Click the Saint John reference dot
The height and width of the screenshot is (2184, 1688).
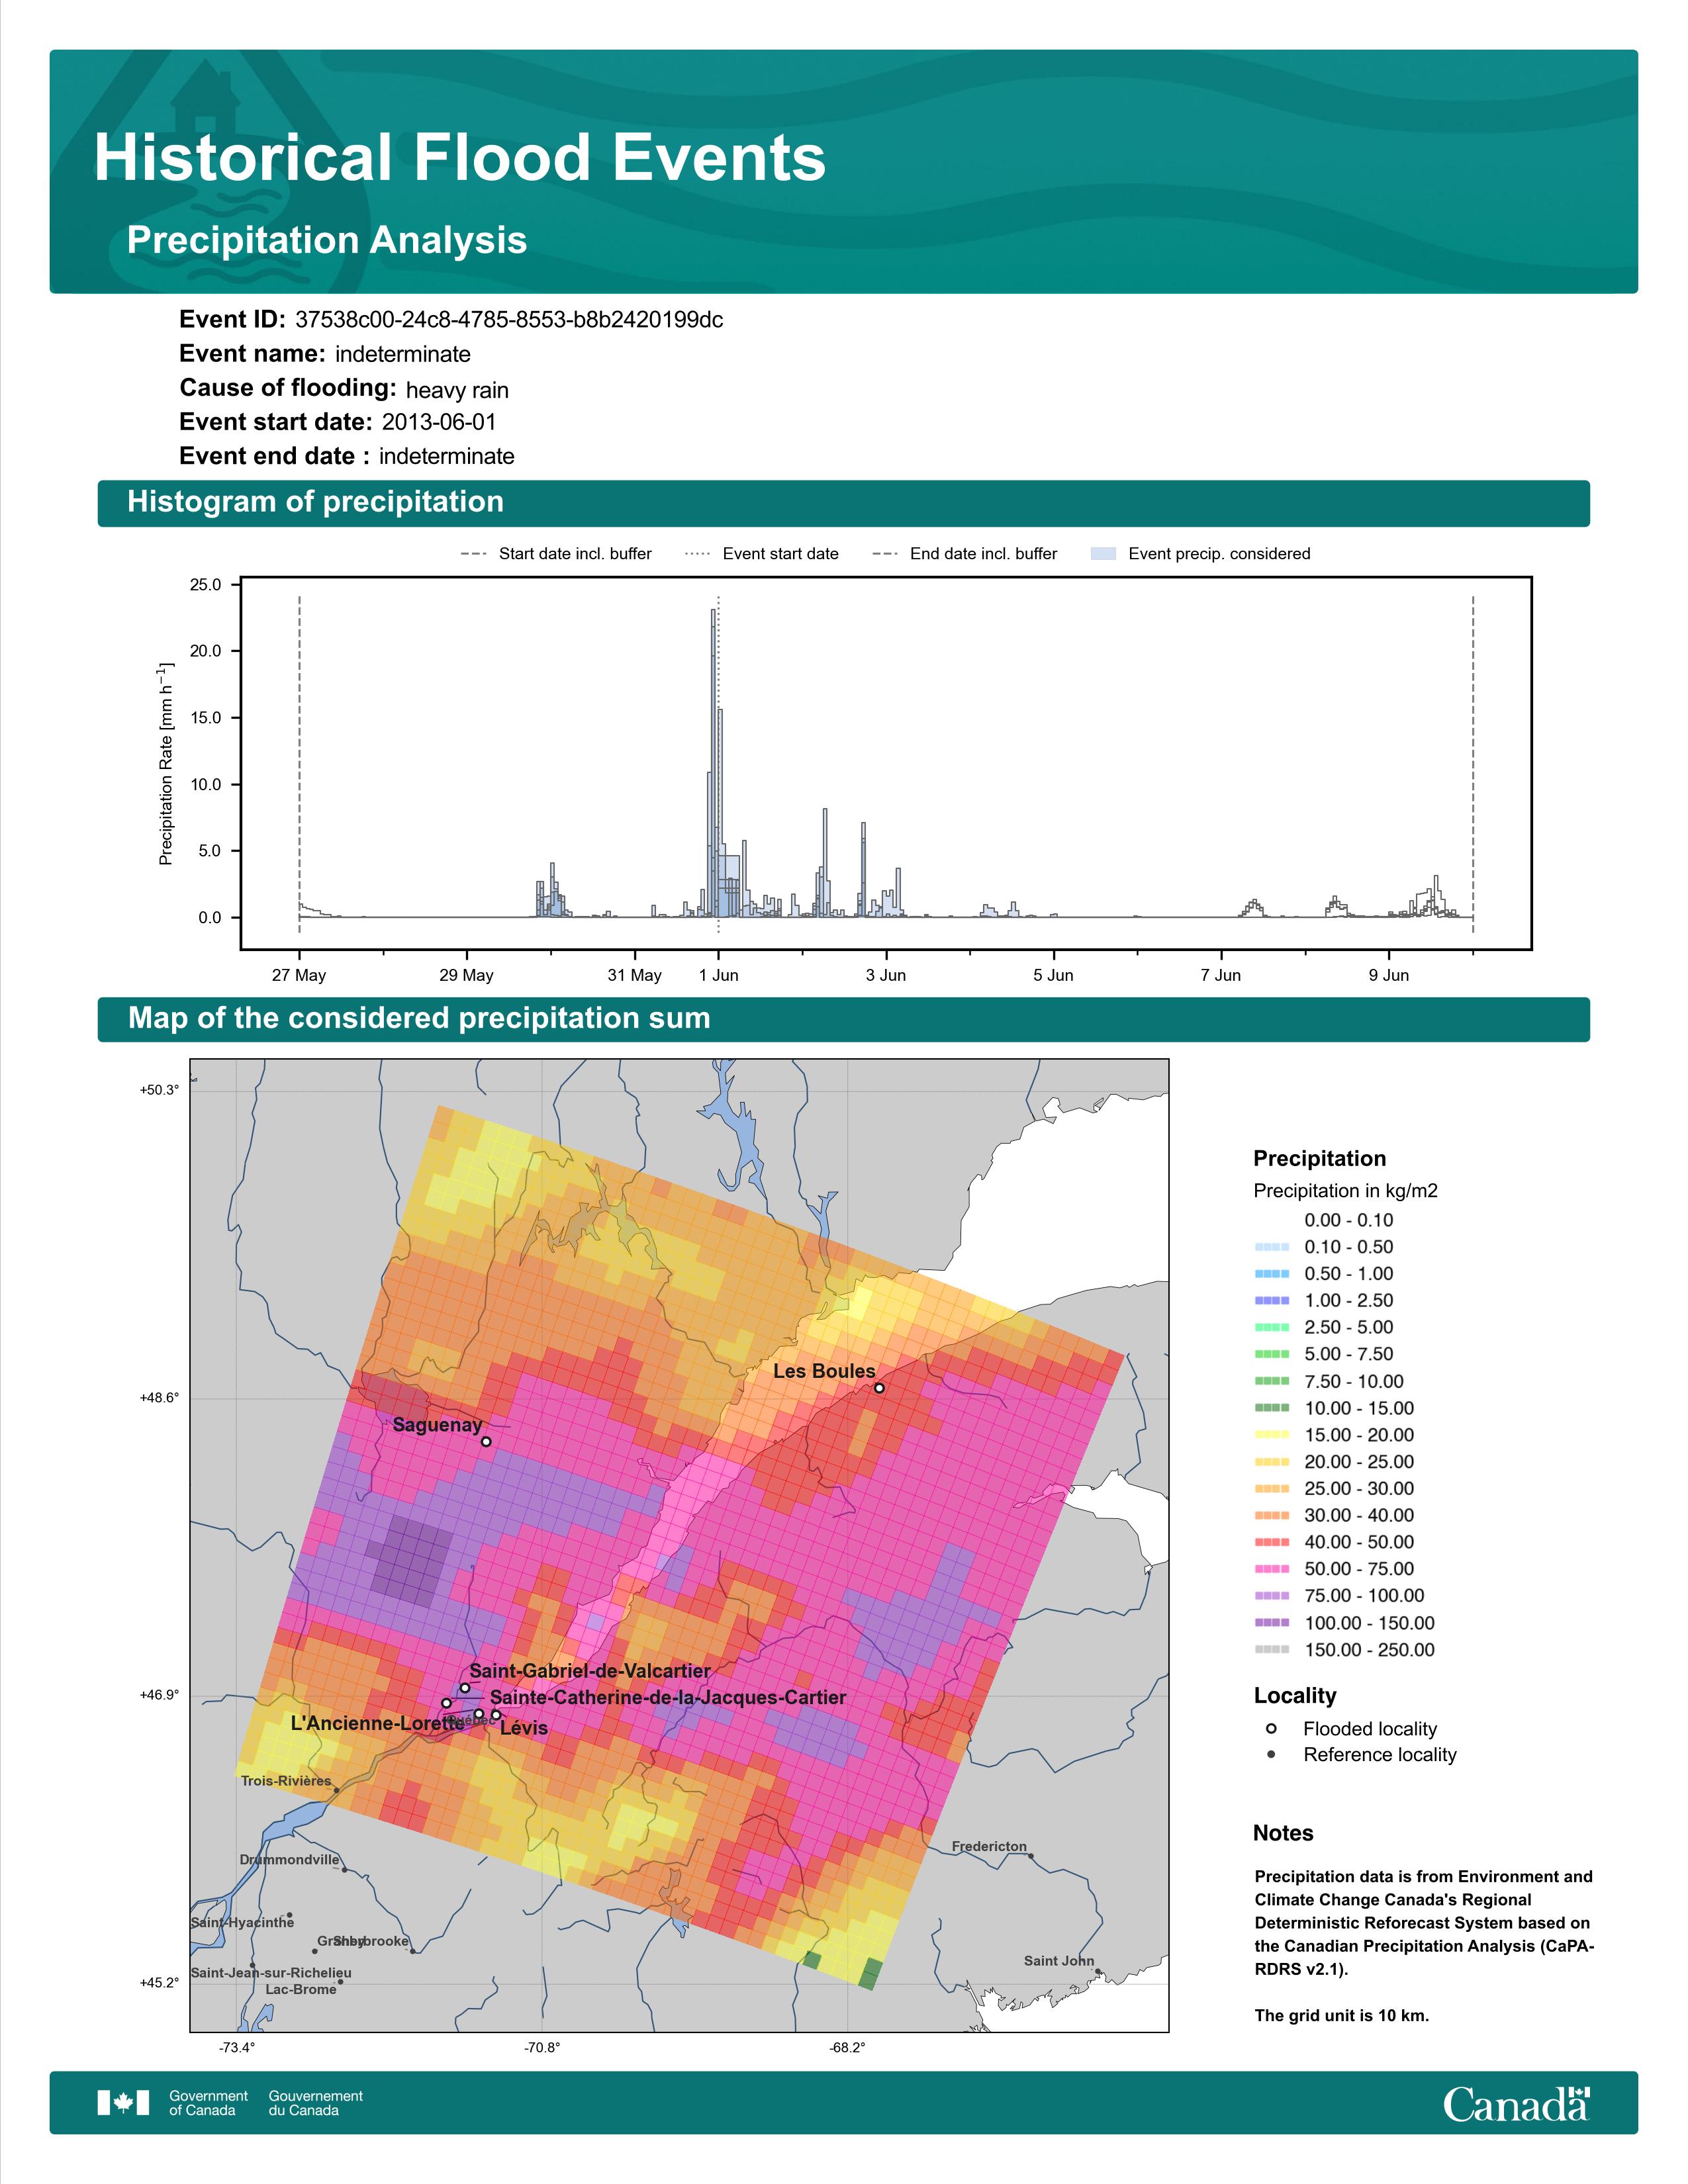[x=1098, y=1972]
